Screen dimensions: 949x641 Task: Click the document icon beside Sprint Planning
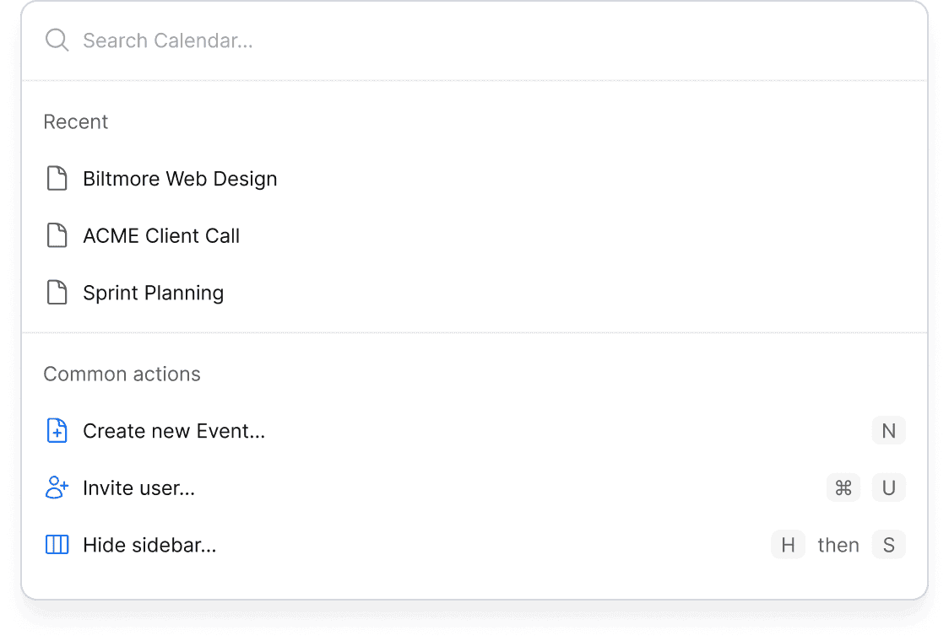57,293
